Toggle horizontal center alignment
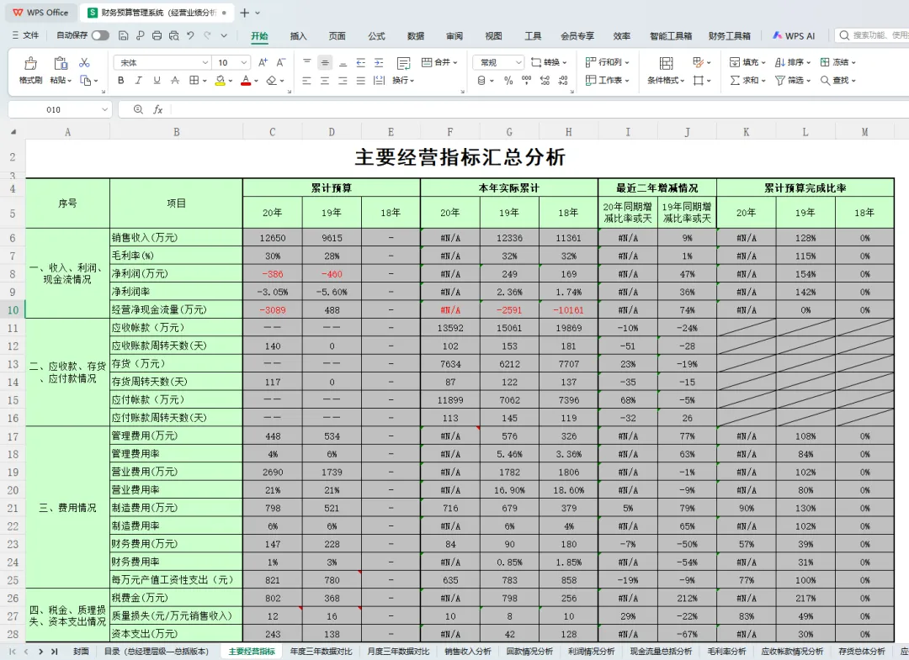909x660 pixels. point(325,81)
